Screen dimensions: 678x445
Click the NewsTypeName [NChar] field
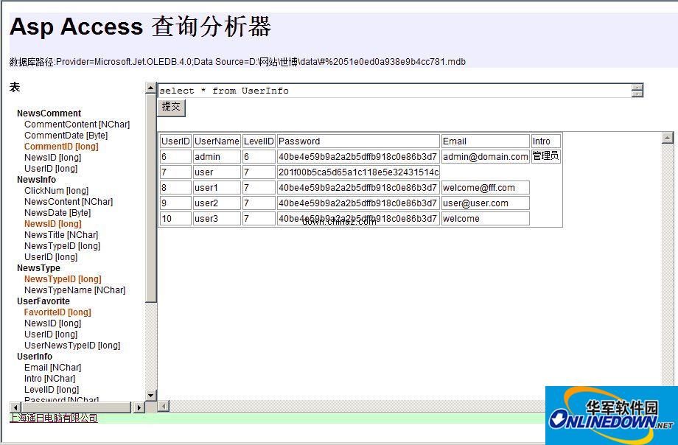(75, 290)
